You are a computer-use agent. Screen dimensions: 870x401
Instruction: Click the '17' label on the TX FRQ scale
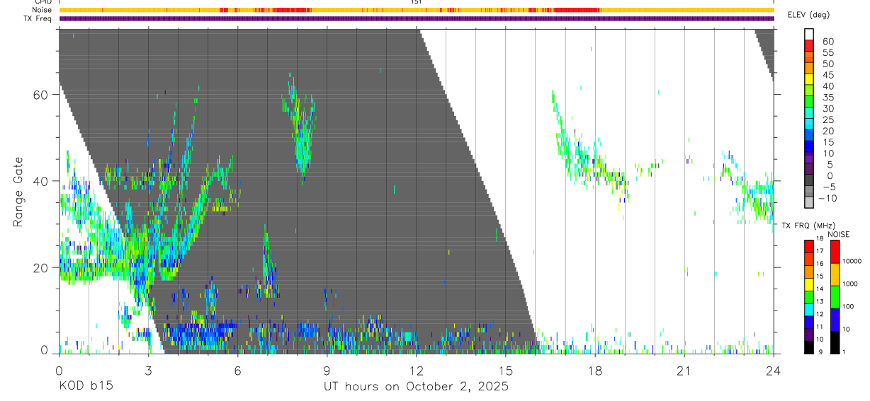coord(818,251)
